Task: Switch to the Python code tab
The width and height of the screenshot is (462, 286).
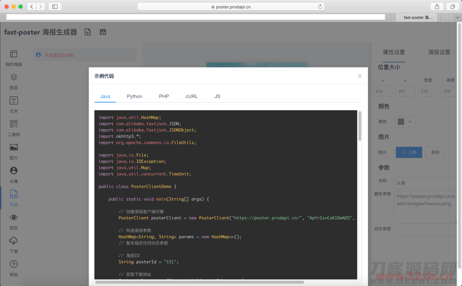Action: pyautogui.click(x=134, y=96)
